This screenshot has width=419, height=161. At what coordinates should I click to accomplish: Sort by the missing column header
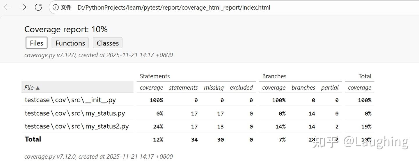point(214,88)
